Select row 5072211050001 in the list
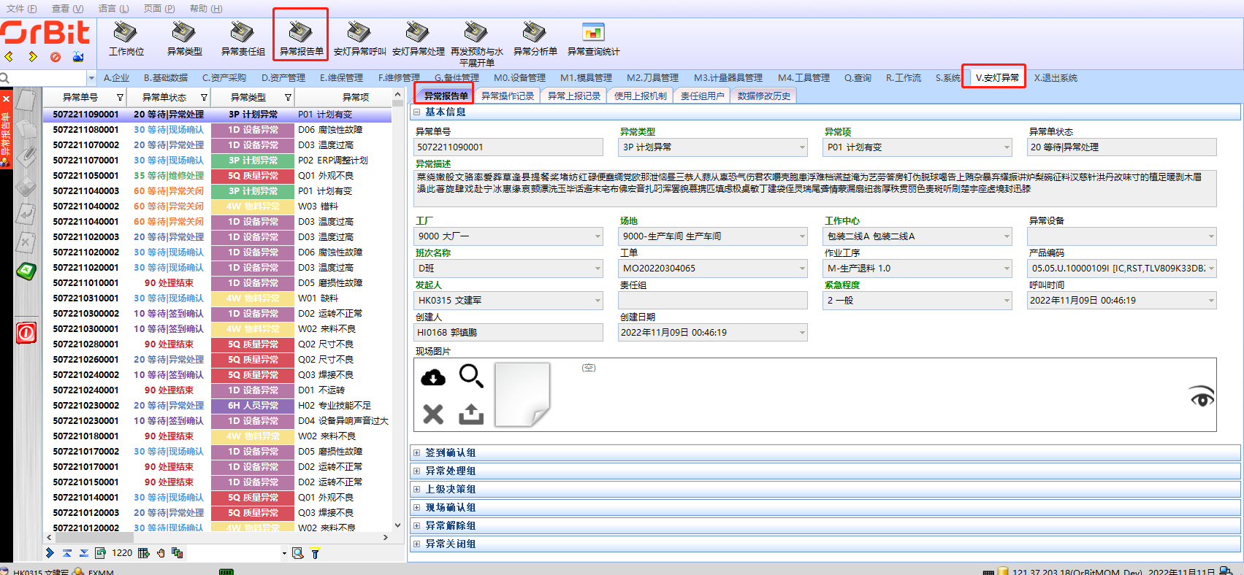1244x575 pixels. [85, 176]
